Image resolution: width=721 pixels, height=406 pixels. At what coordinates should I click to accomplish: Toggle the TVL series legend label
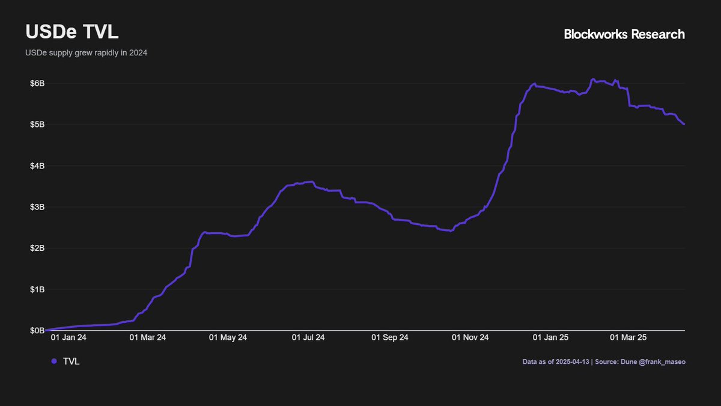(x=71, y=361)
